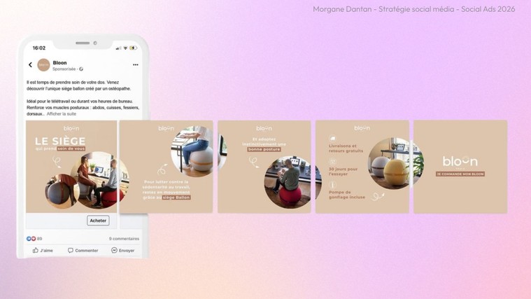Click the globe audience icon next to Sponsorisée
Viewport: 531px width, 299px height.
pyautogui.click(x=81, y=69)
